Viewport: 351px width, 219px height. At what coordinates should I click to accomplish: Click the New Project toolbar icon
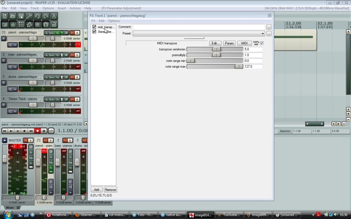pyautogui.click(x=5, y=16)
